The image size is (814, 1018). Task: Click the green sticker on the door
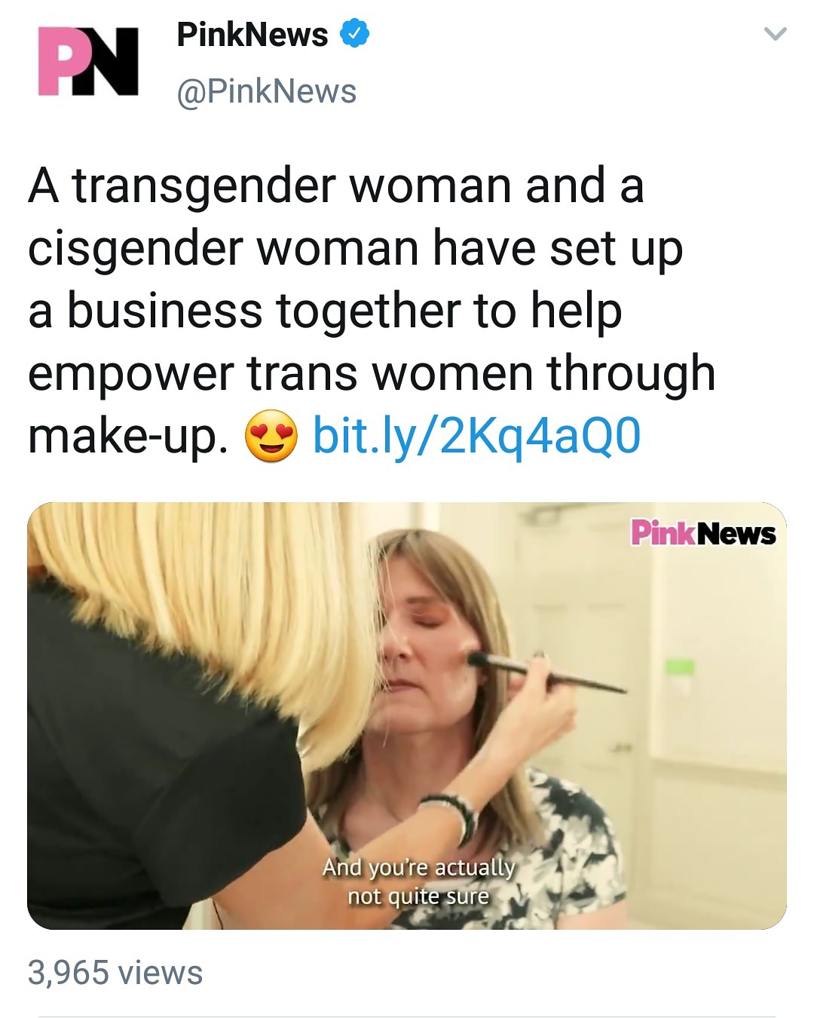(x=681, y=668)
